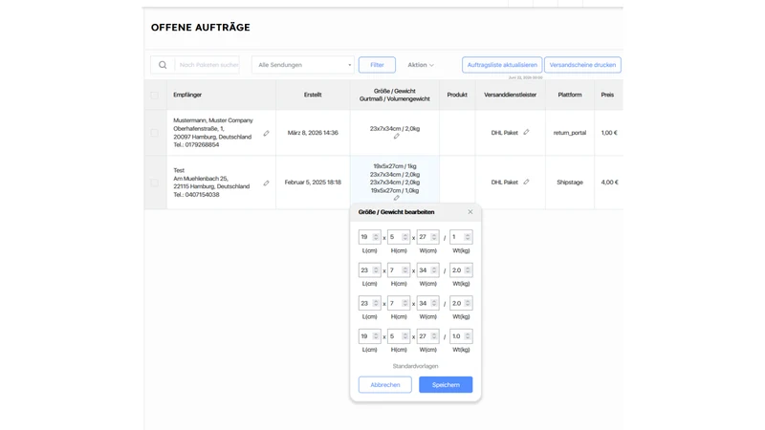Click the Versanddienstleister column header
765x430 pixels.
pyautogui.click(x=511, y=95)
